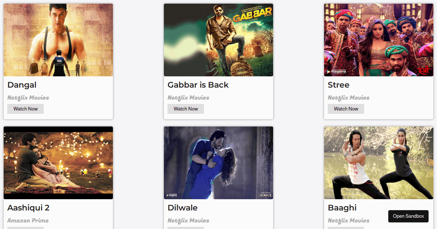The width and height of the screenshot is (437, 229).
Task: Click Watch Now for Gabbar is Back
Action: 186,109
